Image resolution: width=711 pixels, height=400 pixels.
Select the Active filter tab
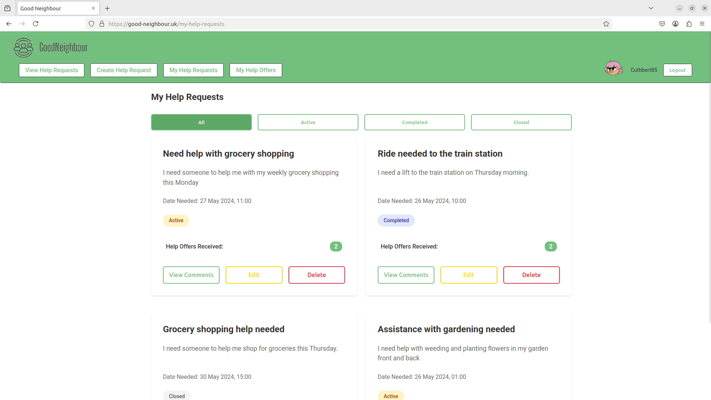tap(308, 122)
